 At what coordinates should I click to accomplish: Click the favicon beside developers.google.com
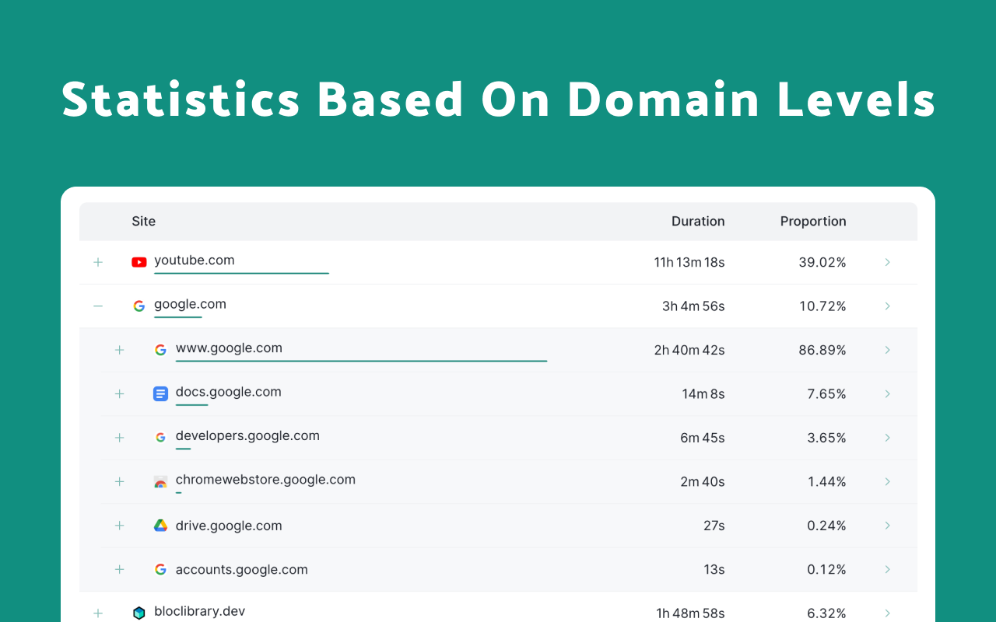click(x=160, y=438)
